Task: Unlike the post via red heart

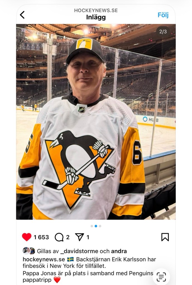Action: (x=27, y=237)
